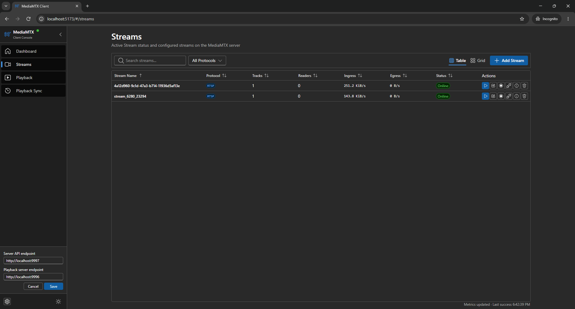
Task: Select stream name 4a12d960-9c1d-47a3-b714-11936d5af13e
Action: (x=147, y=86)
